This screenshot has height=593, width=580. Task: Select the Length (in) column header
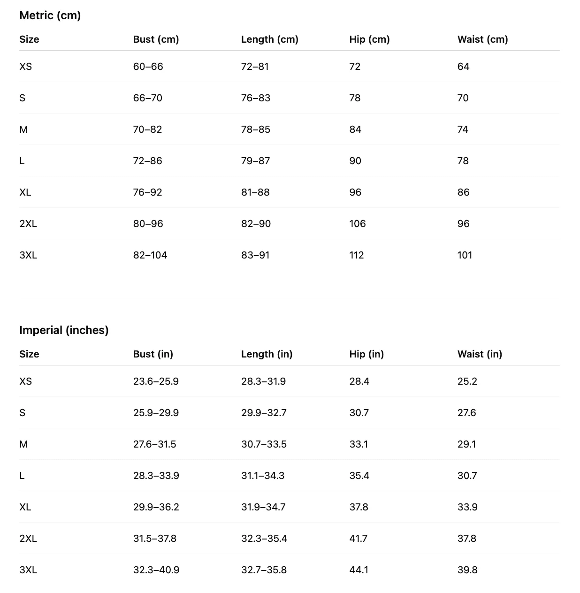pos(267,354)
